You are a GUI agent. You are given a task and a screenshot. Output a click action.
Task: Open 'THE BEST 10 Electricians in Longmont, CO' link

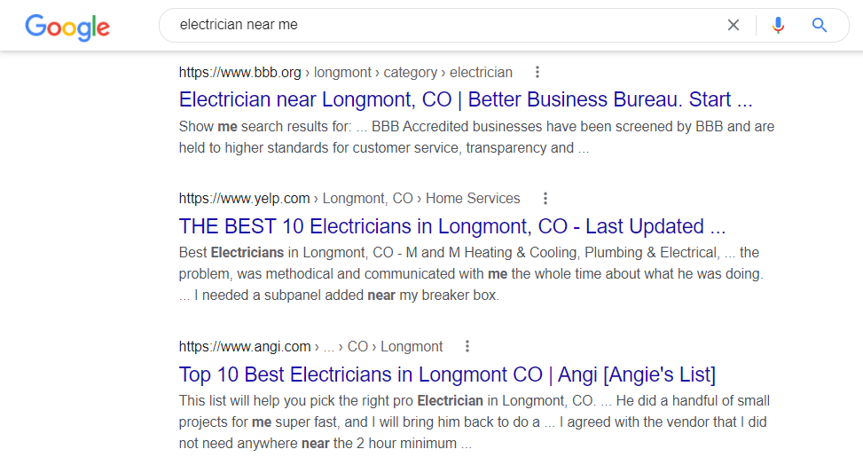click(451, 226)
